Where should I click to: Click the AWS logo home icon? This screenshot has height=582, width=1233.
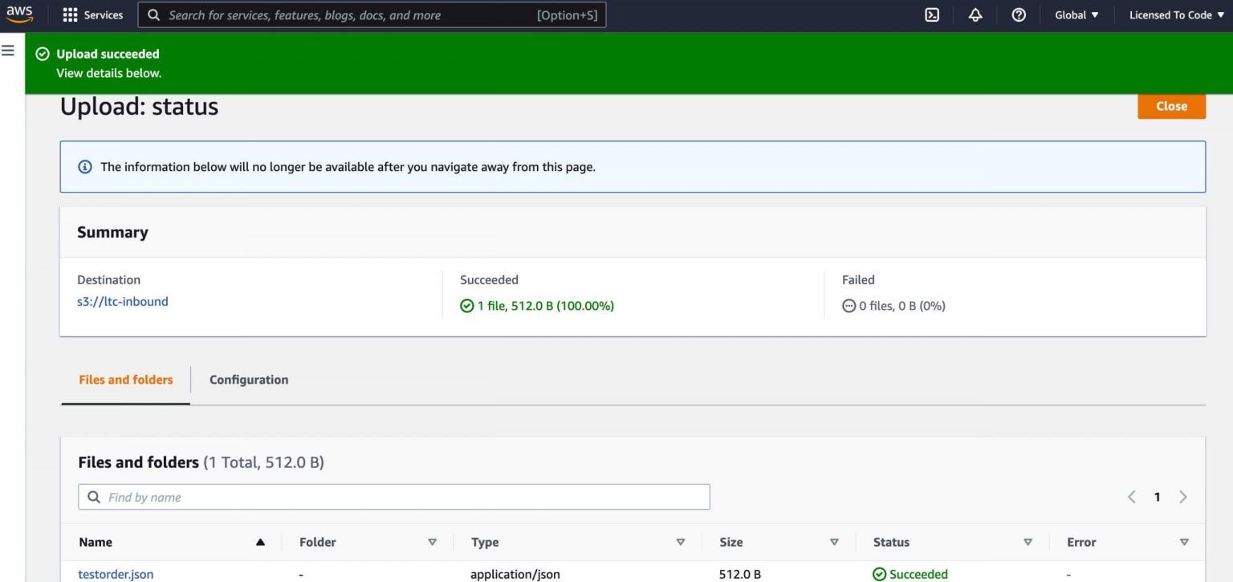[x=20, y=14]
